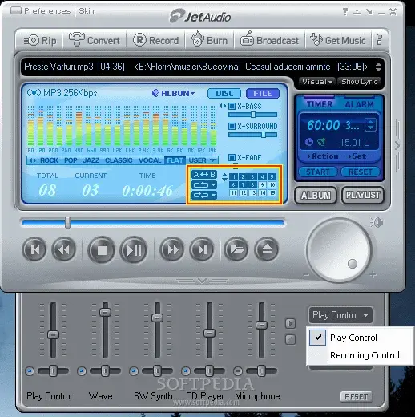Fast forward the current track
This screenshot has height=417, width=415.
(x=171, y=249)
